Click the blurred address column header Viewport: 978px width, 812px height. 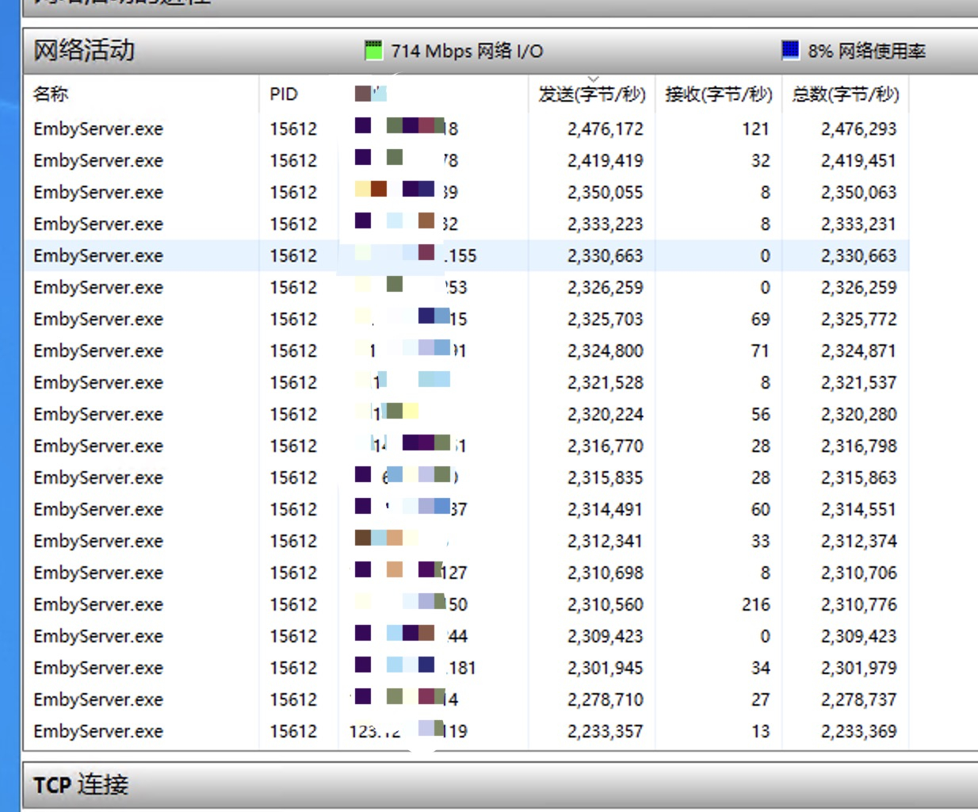click(x=434, y=94)
